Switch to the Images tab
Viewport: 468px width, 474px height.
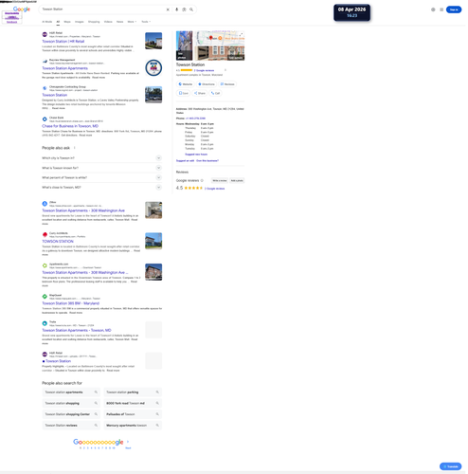(80, 22)
